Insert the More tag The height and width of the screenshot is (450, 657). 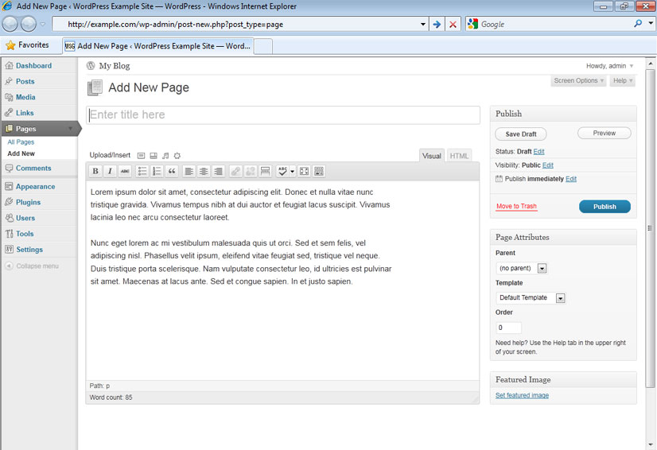[x=265, y=171]
